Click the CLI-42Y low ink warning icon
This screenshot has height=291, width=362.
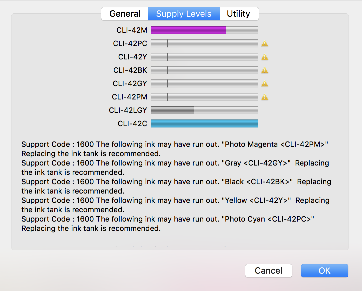click(265, 57)
